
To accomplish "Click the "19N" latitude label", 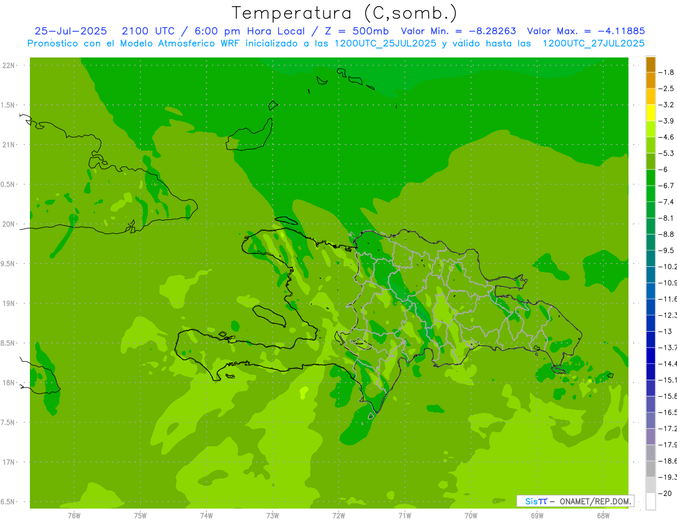I will pos(9,304).
